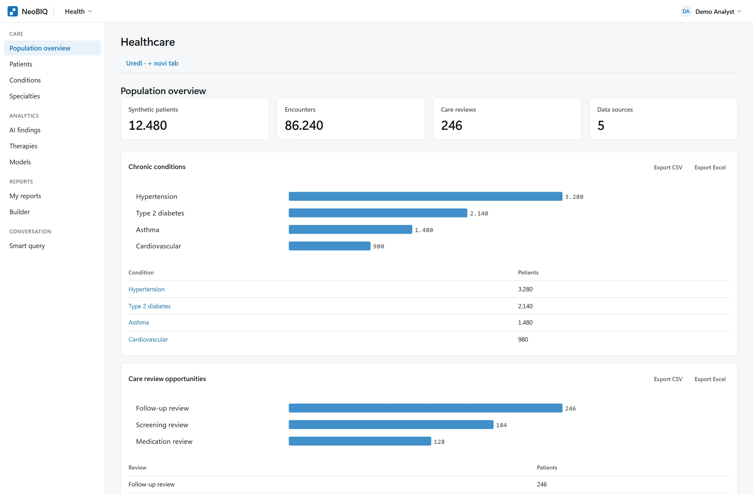Open the report Builder
The image size is (753, 494).
coord(20,212)
